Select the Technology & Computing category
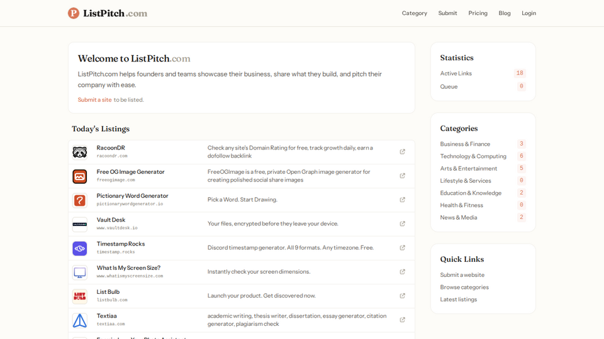Viewport: 604px width, 339px height. [473, 156]
